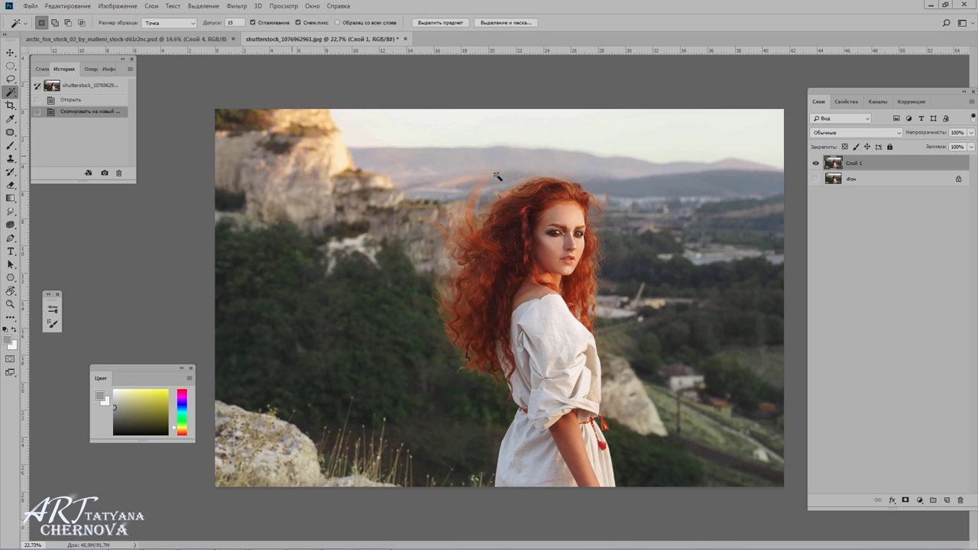Add layer mask button in Layers panel
978x550 pixels.
[x=905, y=500]
